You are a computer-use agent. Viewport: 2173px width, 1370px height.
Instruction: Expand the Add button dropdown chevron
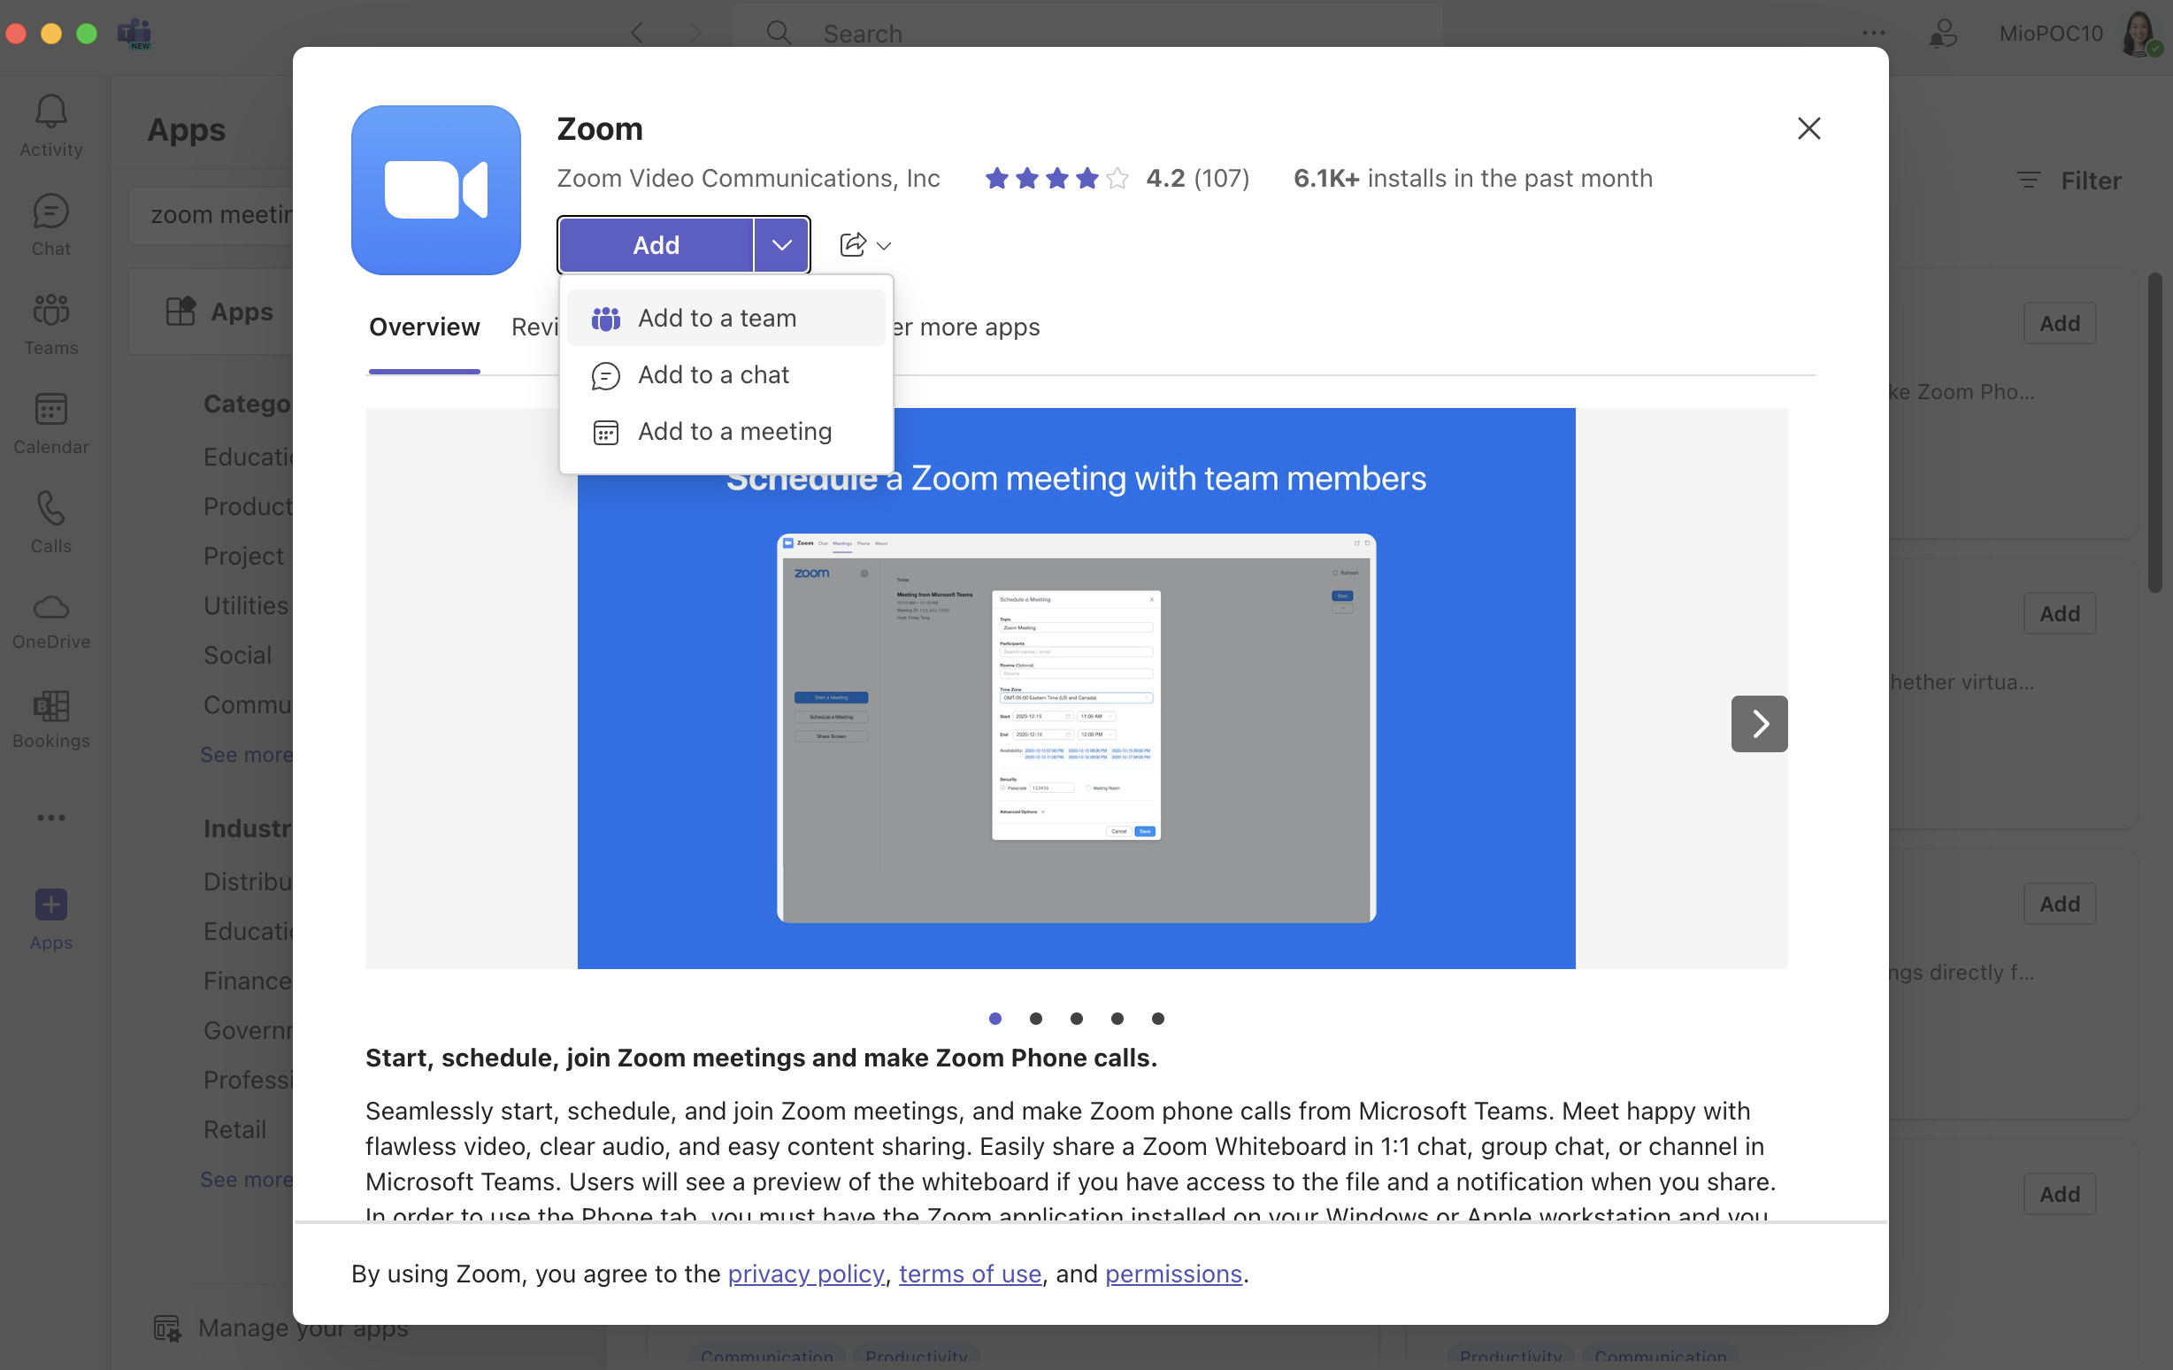[x=781, y=244]
